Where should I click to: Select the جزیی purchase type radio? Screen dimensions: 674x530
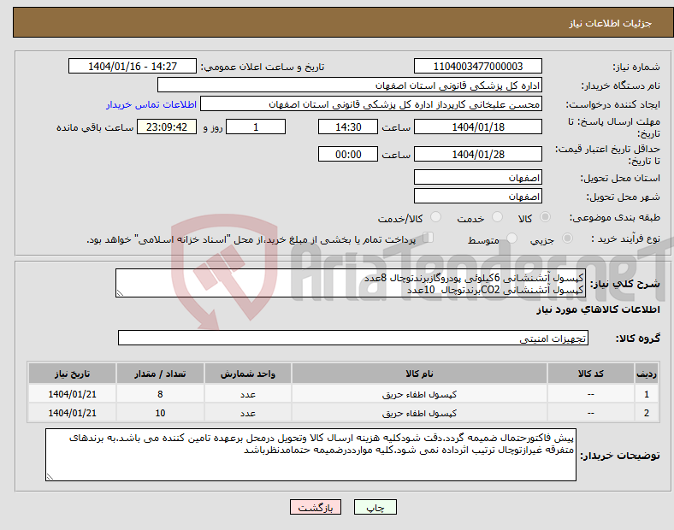click(x=567, y=238)
